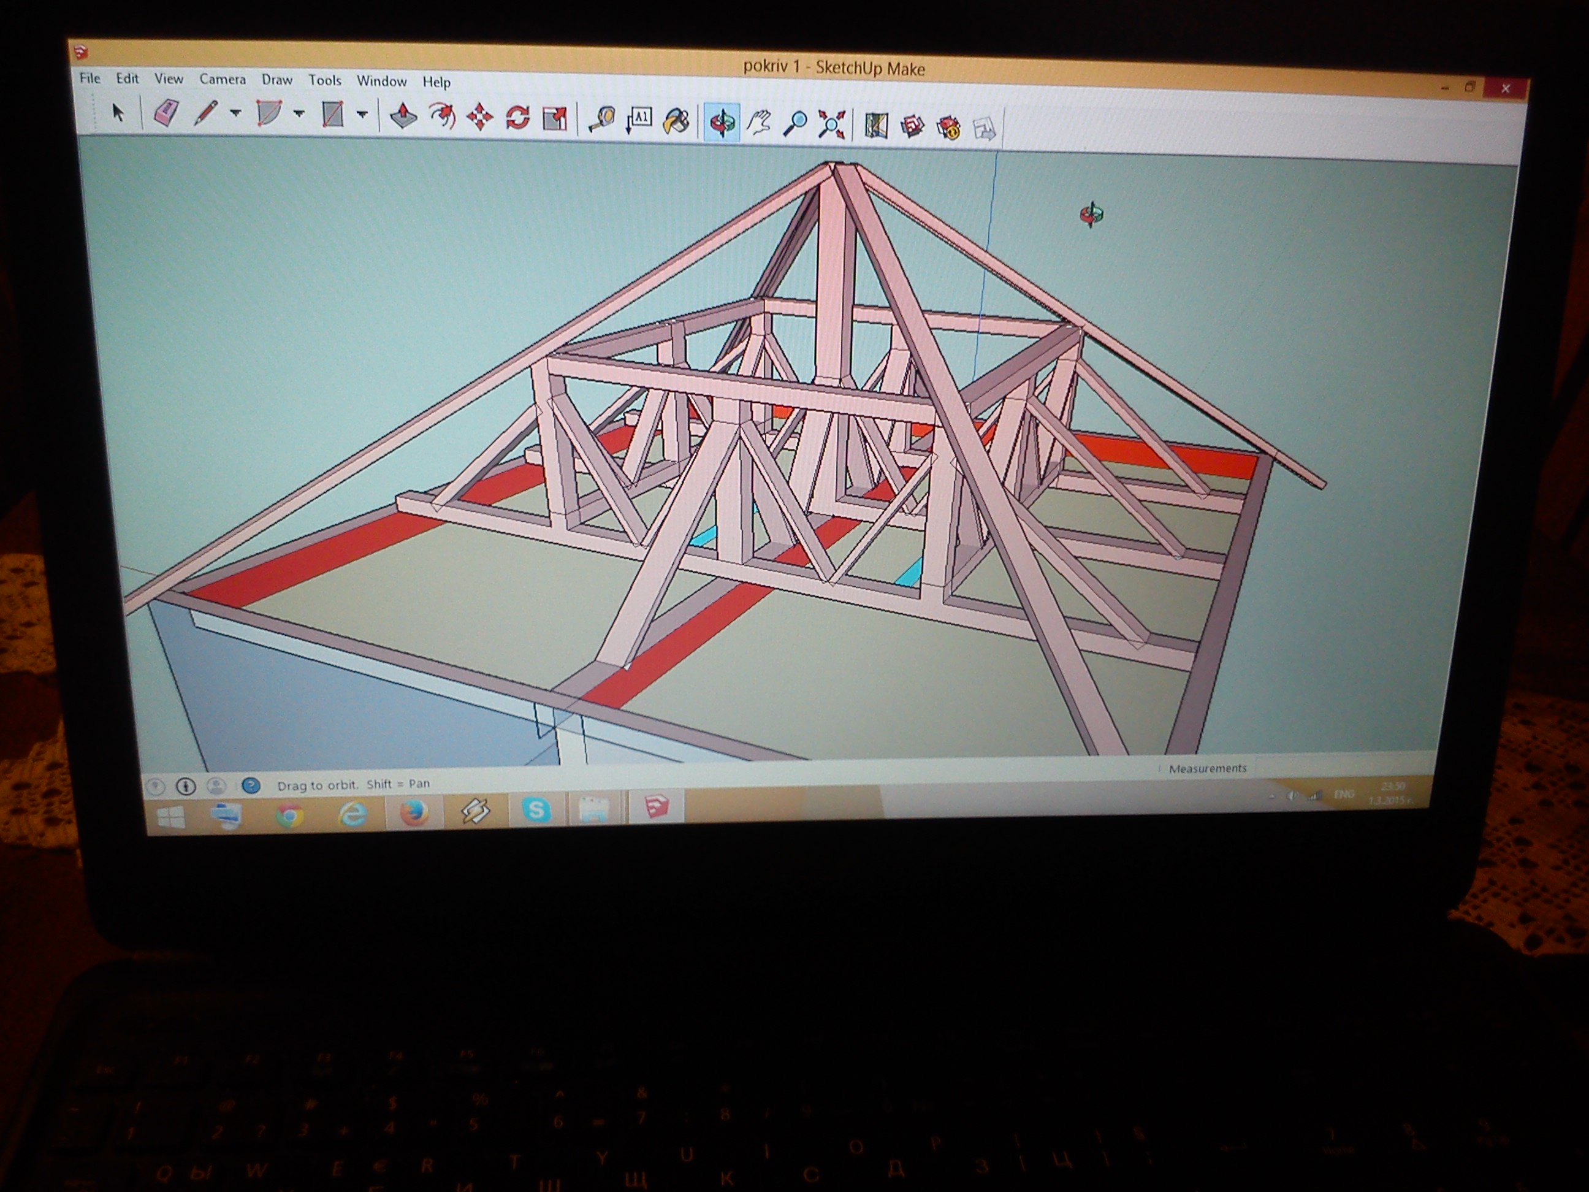
Task: Choose the Move tool
Action: tap(479, 117)
